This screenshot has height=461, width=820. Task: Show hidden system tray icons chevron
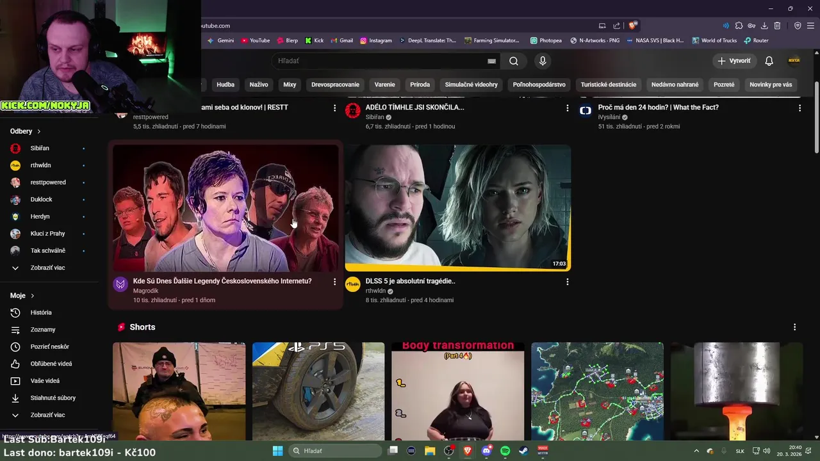696,451
